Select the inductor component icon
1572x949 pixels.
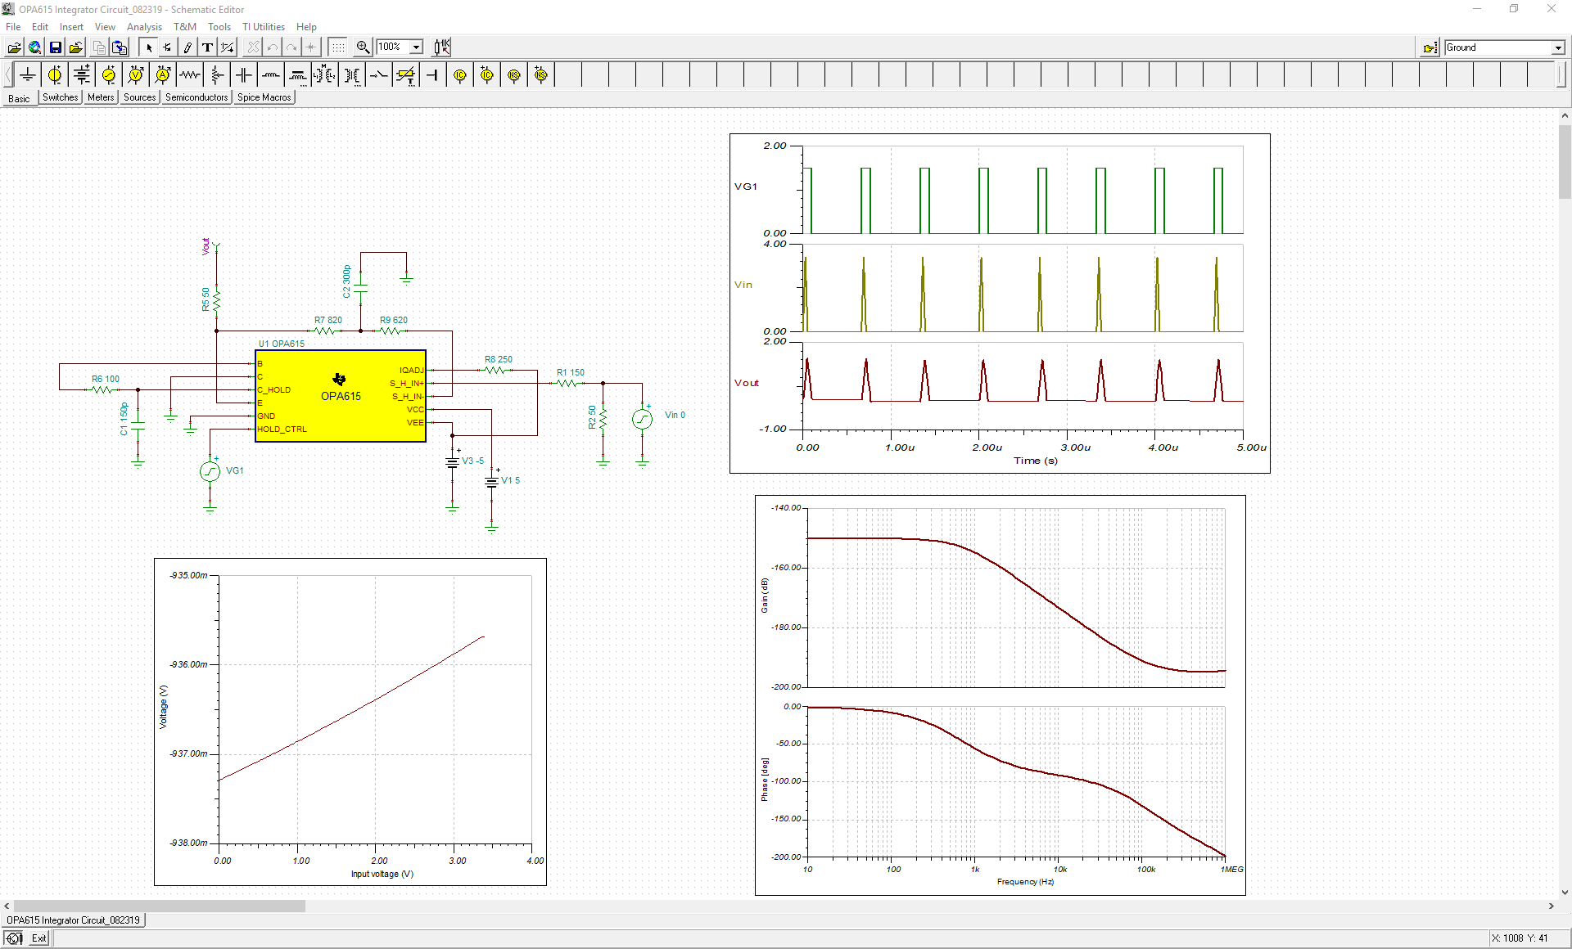(271, 75)
